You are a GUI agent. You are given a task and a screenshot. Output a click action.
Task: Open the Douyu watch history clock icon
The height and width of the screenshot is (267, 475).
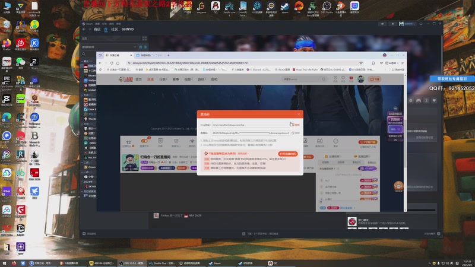pyautogui.click(x=335, y=79)
